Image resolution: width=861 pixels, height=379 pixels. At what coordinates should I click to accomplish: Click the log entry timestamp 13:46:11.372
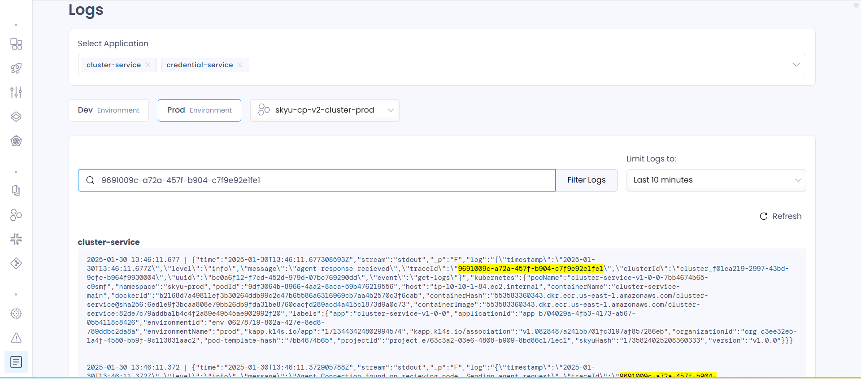(x=133, y=367)
